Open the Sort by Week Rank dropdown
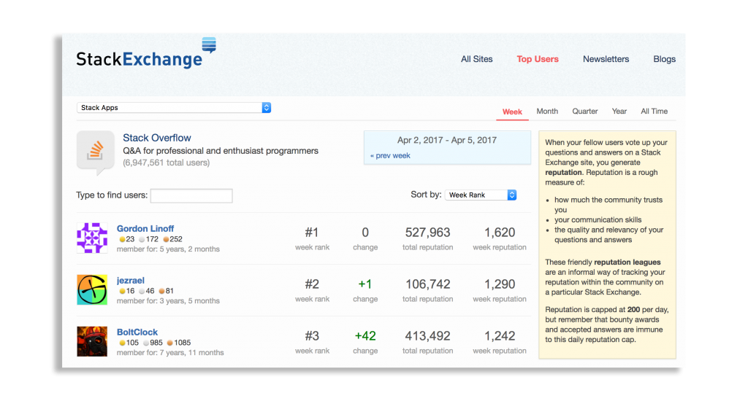This screenshot has height=401, width=748. [x=481, y=195]
